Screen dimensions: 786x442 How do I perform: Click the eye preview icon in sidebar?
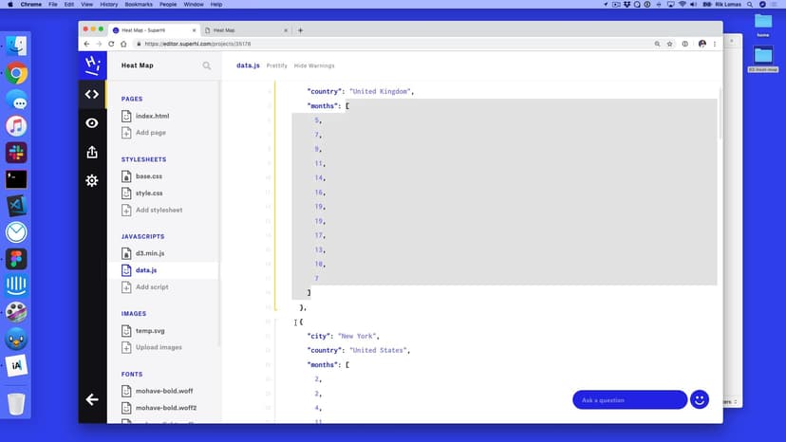coord(92,123)
